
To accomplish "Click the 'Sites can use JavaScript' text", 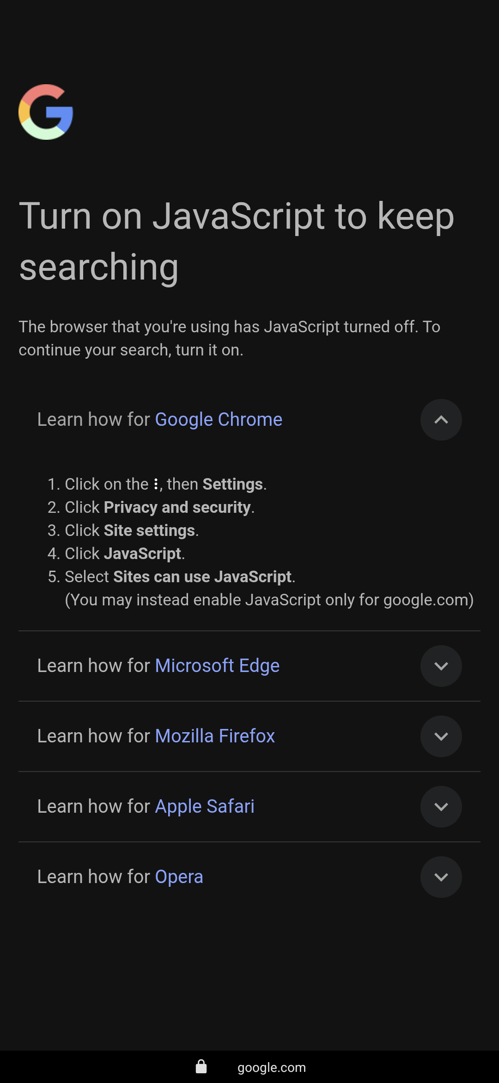I will coord(202,577).
